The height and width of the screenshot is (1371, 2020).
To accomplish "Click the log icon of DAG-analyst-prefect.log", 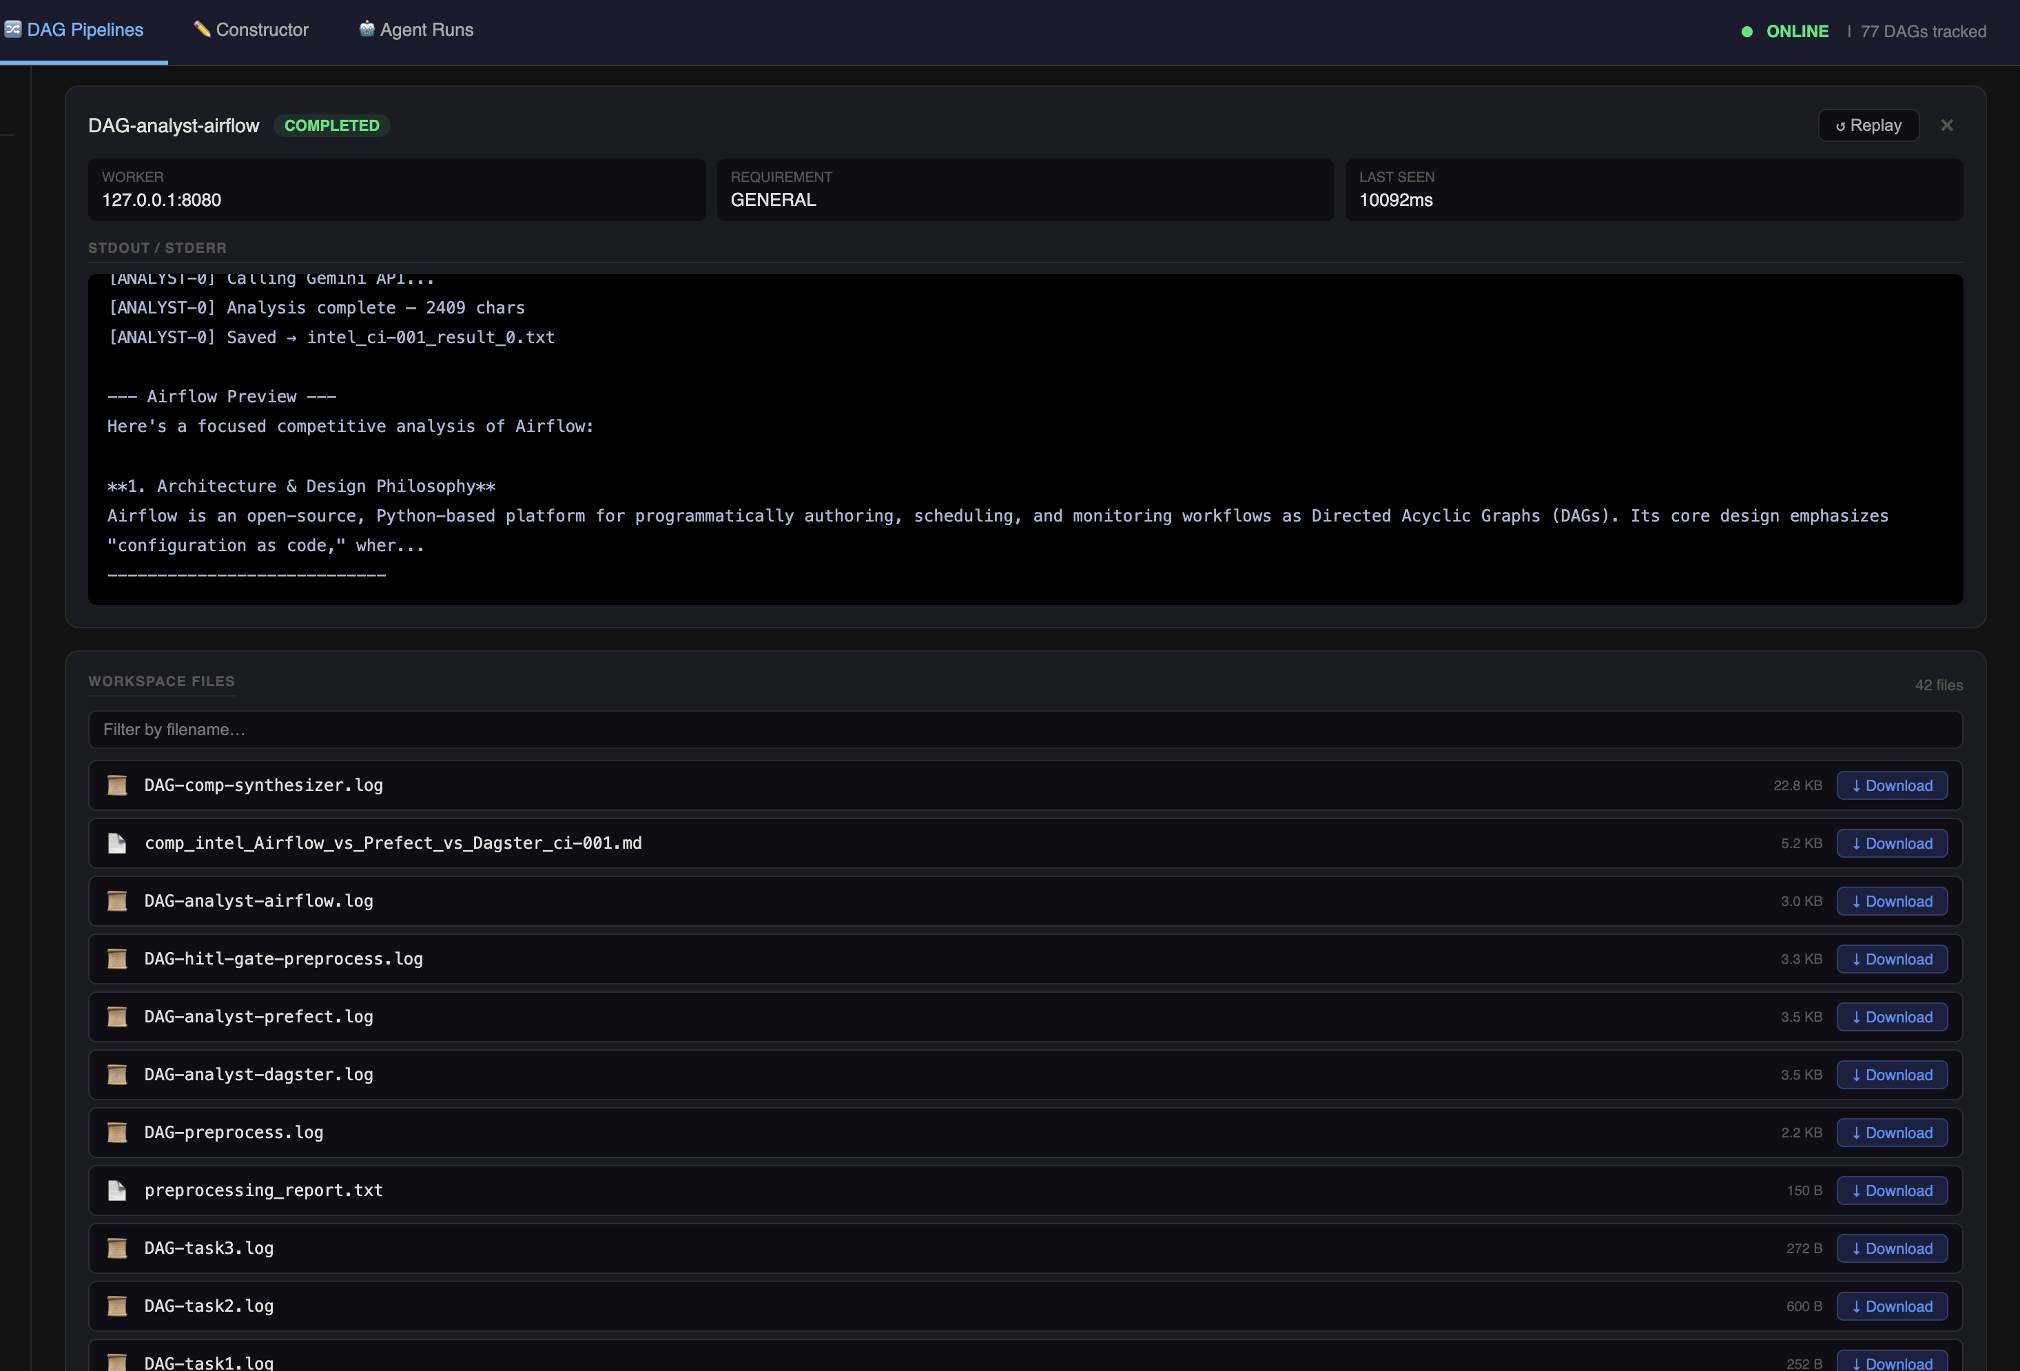I will [117, 1017].
